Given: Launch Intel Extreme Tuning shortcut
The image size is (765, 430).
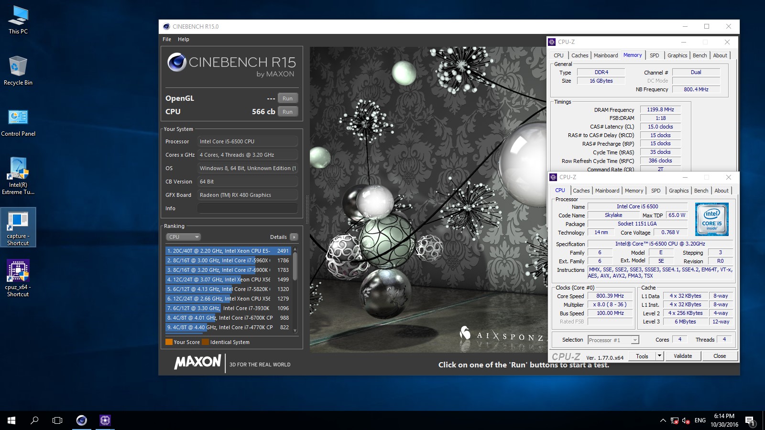Looking at the screenshot, I should (x=18, y=176).
